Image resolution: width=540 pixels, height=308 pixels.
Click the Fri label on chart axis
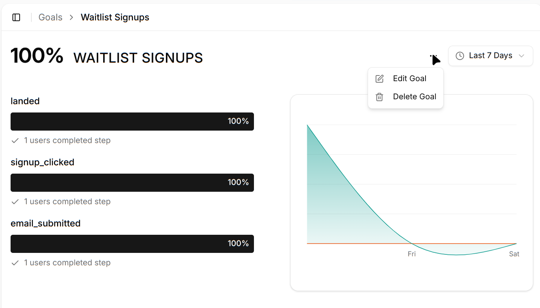(412, 254)
